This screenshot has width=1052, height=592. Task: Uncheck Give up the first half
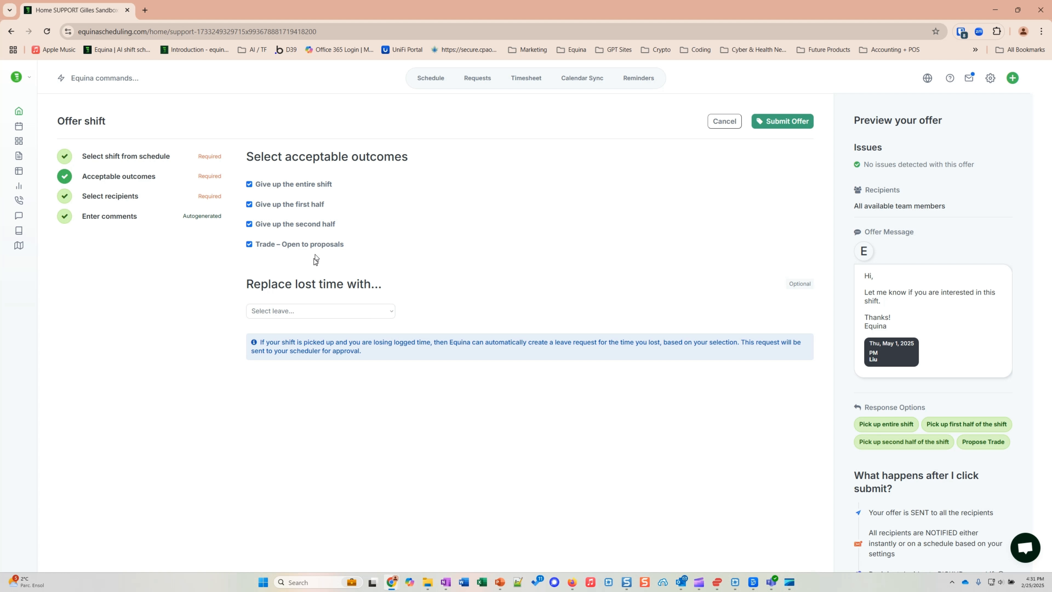[250, 204]
